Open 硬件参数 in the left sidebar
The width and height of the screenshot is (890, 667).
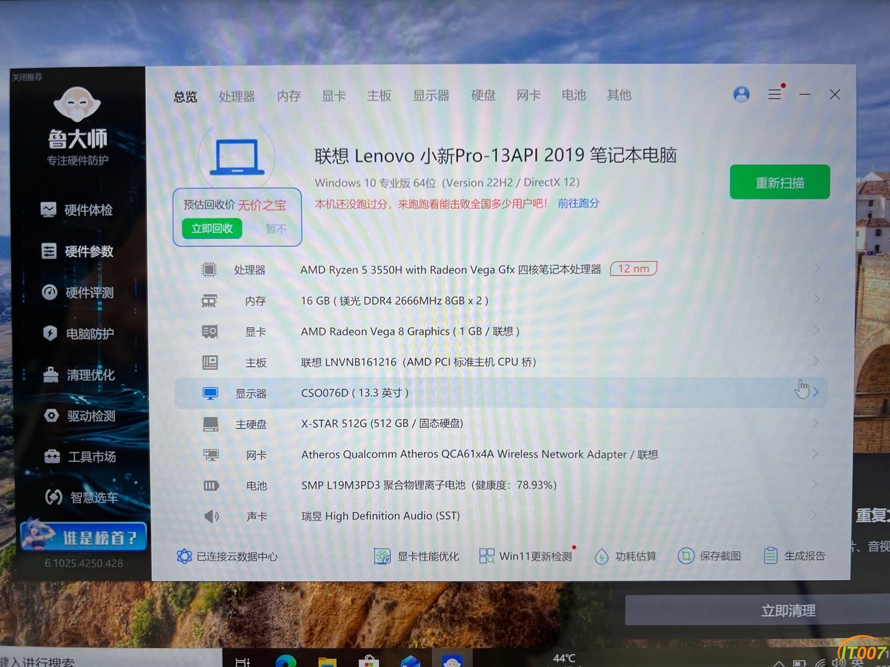77,251
